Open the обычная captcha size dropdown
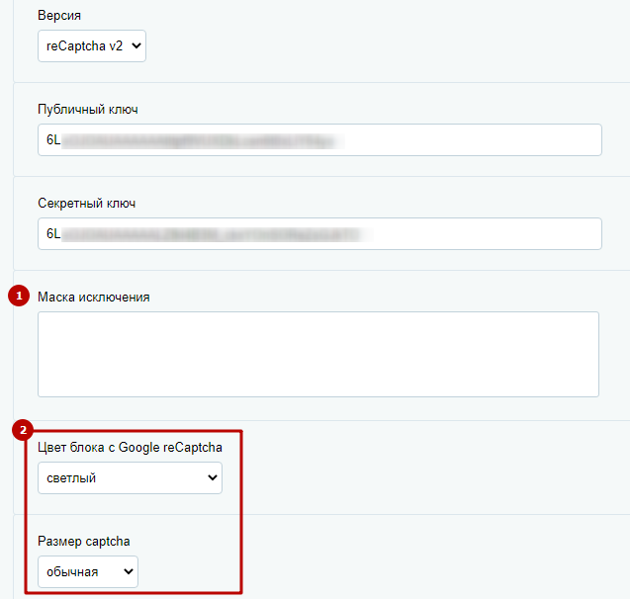The image size is (630, 599). coord(88,571)
